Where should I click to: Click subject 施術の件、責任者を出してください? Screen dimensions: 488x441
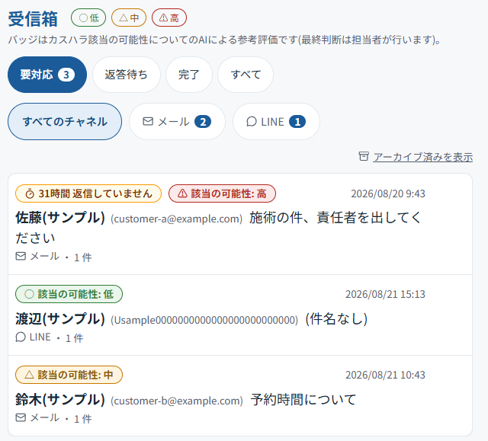(218, 228)
